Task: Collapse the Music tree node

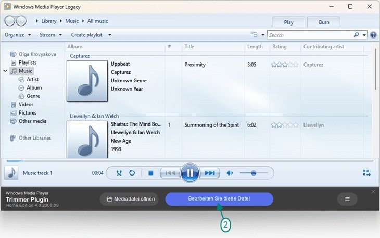Action: (5, 71)
